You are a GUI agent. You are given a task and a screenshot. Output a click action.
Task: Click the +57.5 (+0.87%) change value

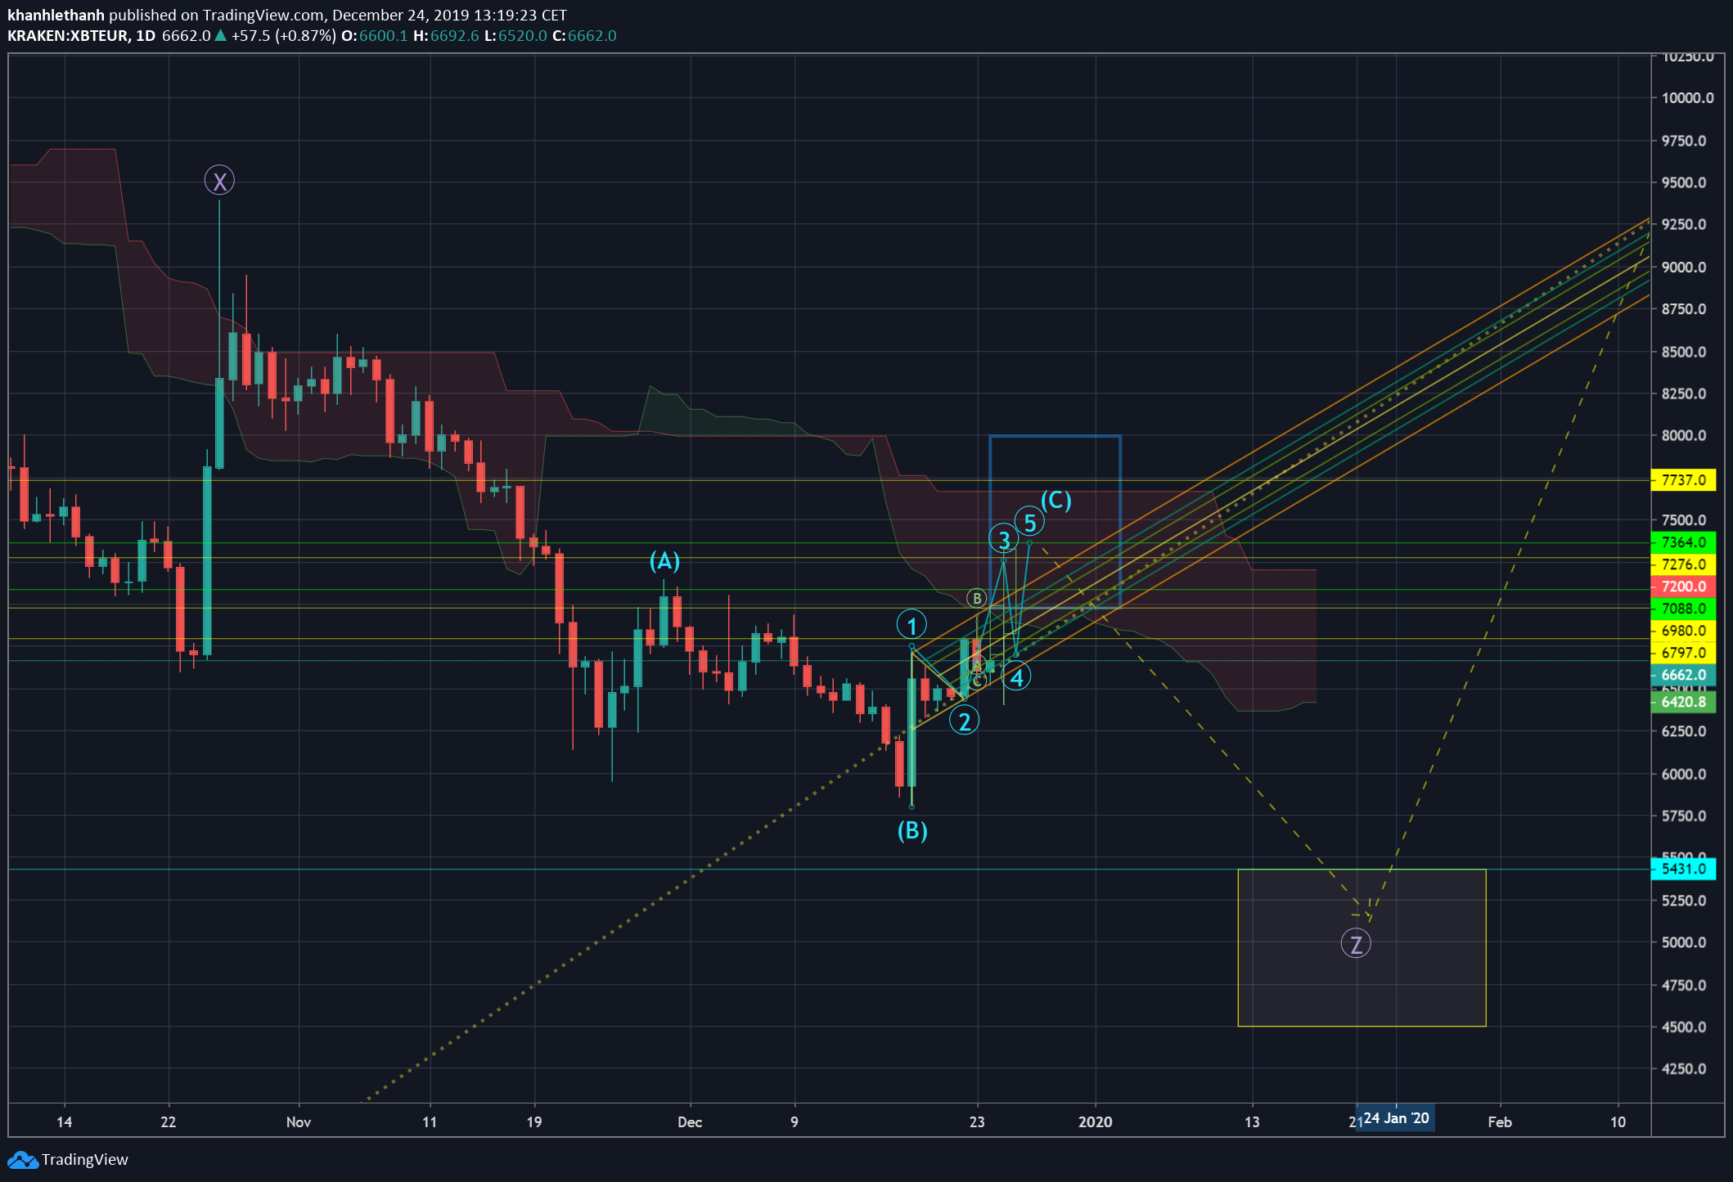(x=284, y=36)
